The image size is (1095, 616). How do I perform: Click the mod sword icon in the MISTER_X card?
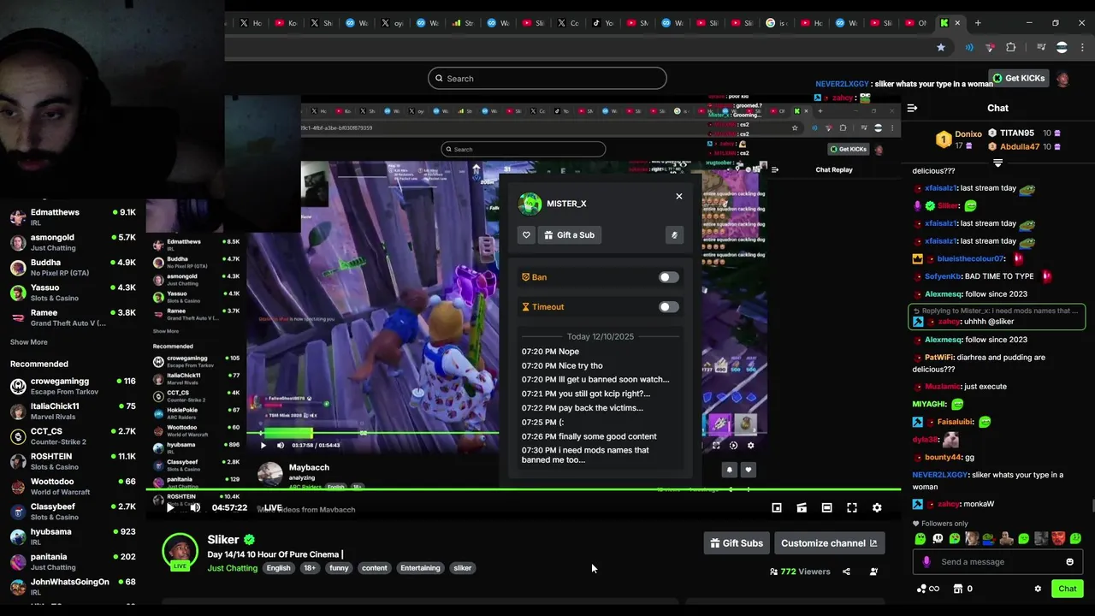(x=674, y=235)
